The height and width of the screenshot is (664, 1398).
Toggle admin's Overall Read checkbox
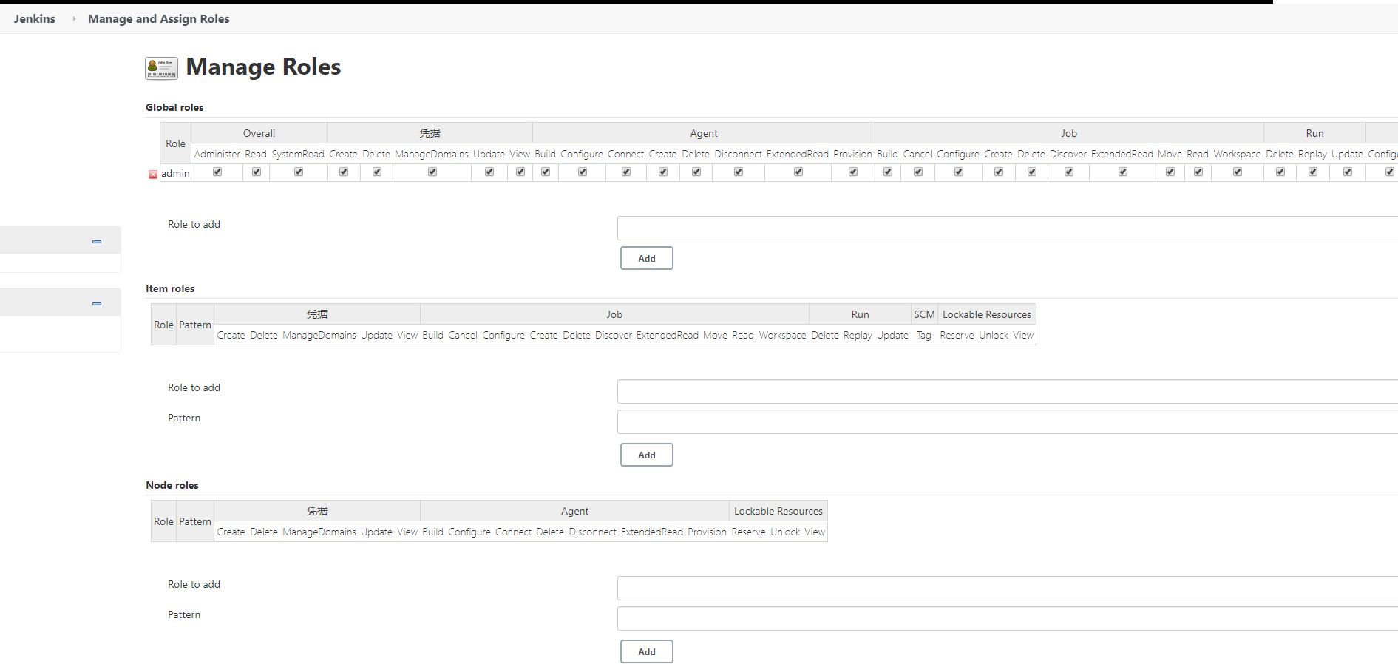[x=257, y=172]
